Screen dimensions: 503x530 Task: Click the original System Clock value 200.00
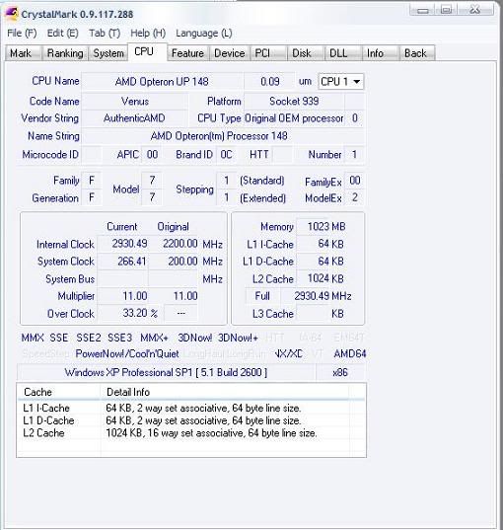point(174,262)
